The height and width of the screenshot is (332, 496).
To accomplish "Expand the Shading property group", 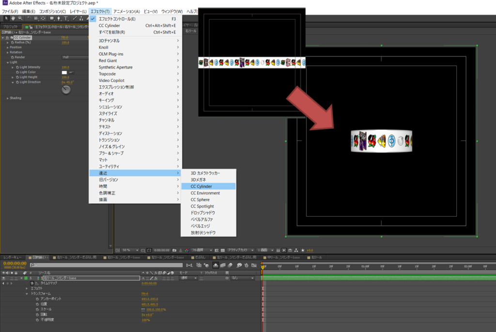I will (x=8, y=98).
